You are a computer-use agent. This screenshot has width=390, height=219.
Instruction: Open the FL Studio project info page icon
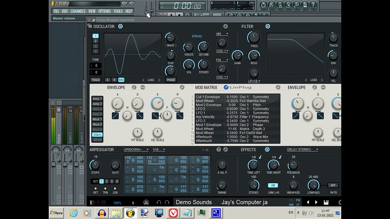[x=304, y=5]
